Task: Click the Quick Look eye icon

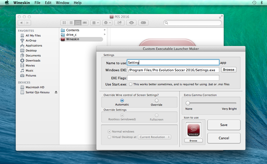Action: [x=131, y=23]
